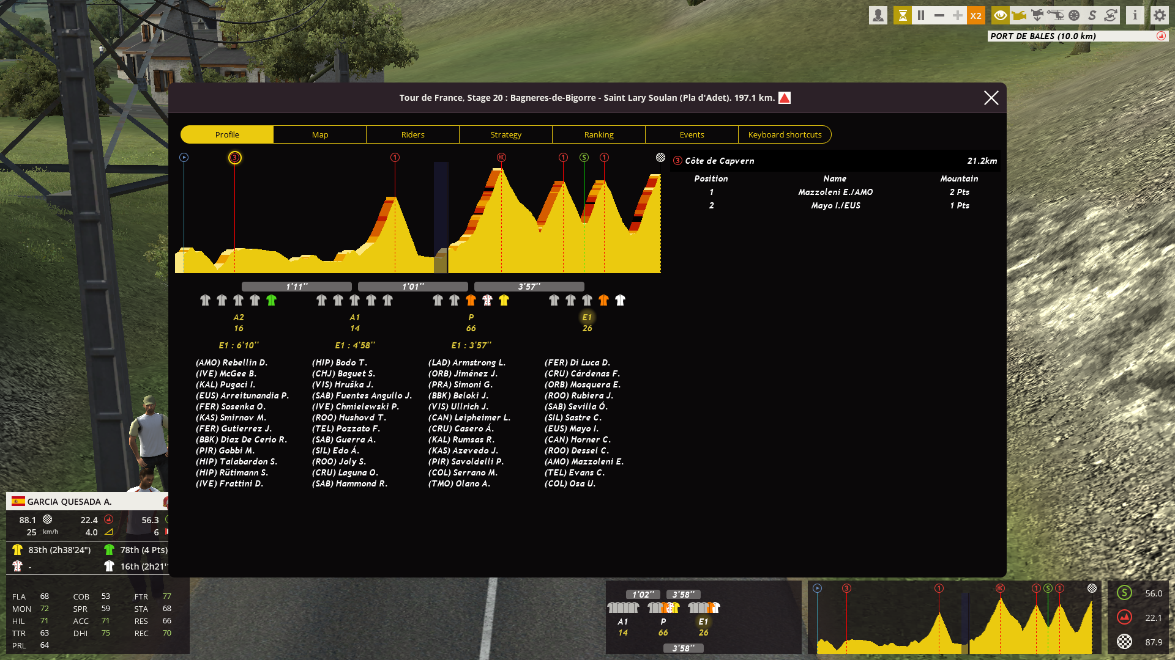Image resolution: width=1175 pixels, height=660 pixels.
Task: Select rider Armstrong L. in peloton list
Action: 467,362
